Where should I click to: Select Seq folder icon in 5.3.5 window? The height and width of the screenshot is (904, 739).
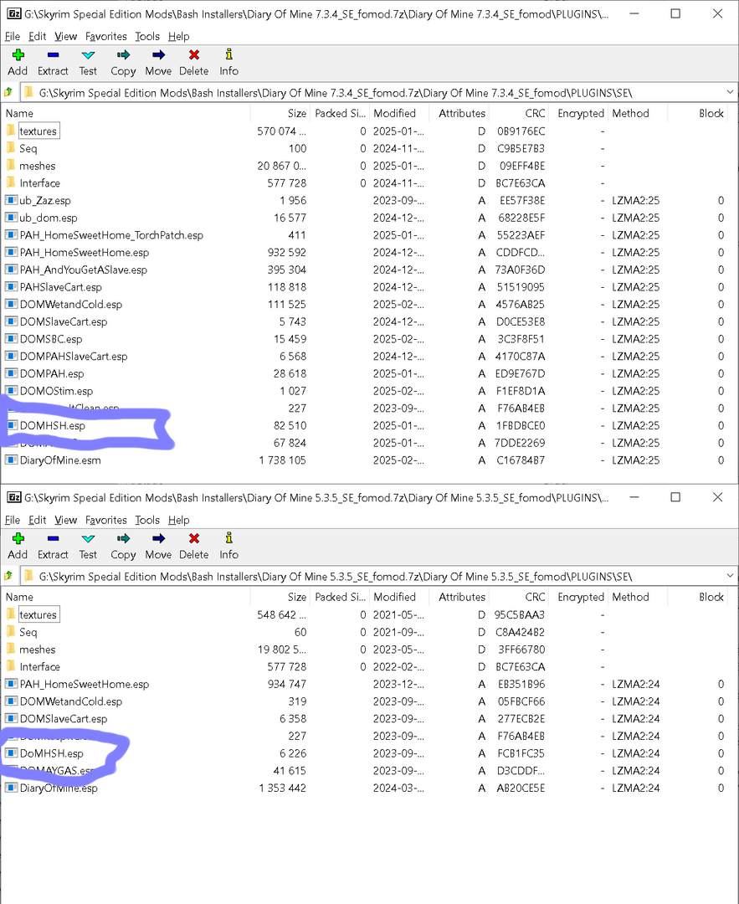point(11,632)
